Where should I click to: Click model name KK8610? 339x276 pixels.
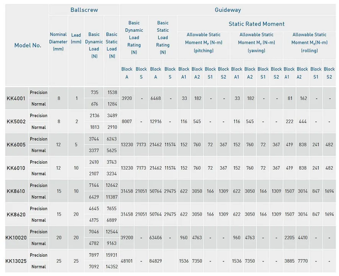(x=16, y=191)
